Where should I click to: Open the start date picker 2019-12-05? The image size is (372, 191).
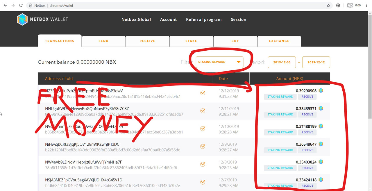282,62
